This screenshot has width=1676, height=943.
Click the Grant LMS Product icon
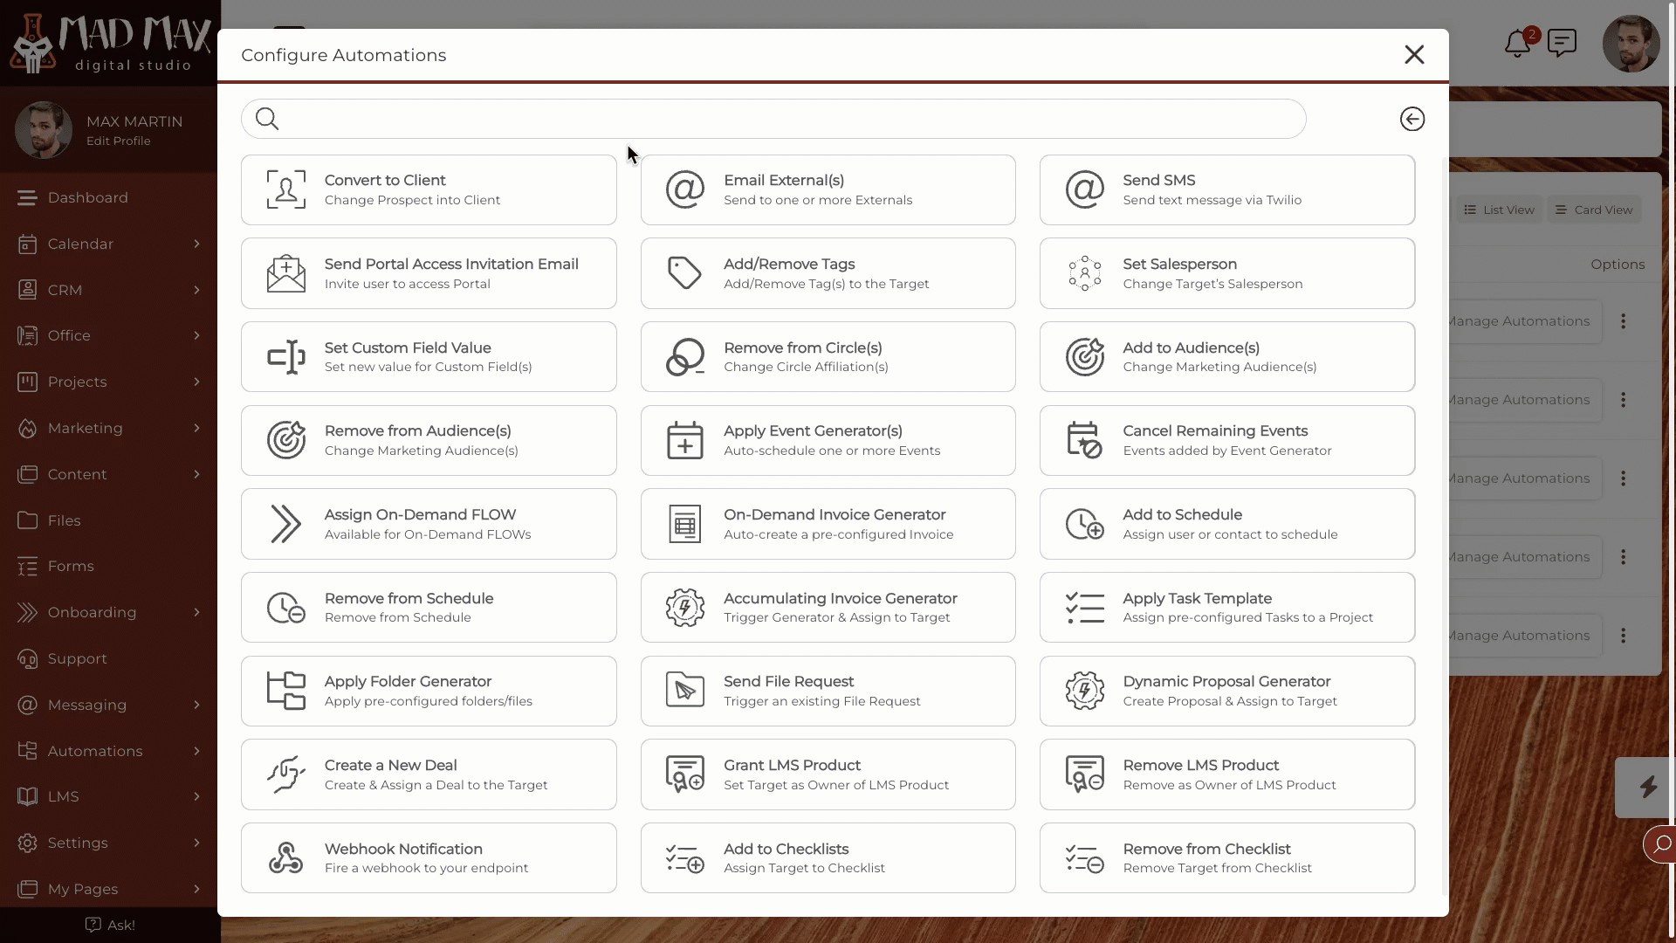point(683,774)
